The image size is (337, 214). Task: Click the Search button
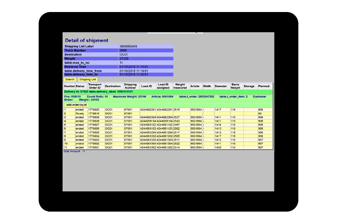pyautogui.click(x=70, y=79)
